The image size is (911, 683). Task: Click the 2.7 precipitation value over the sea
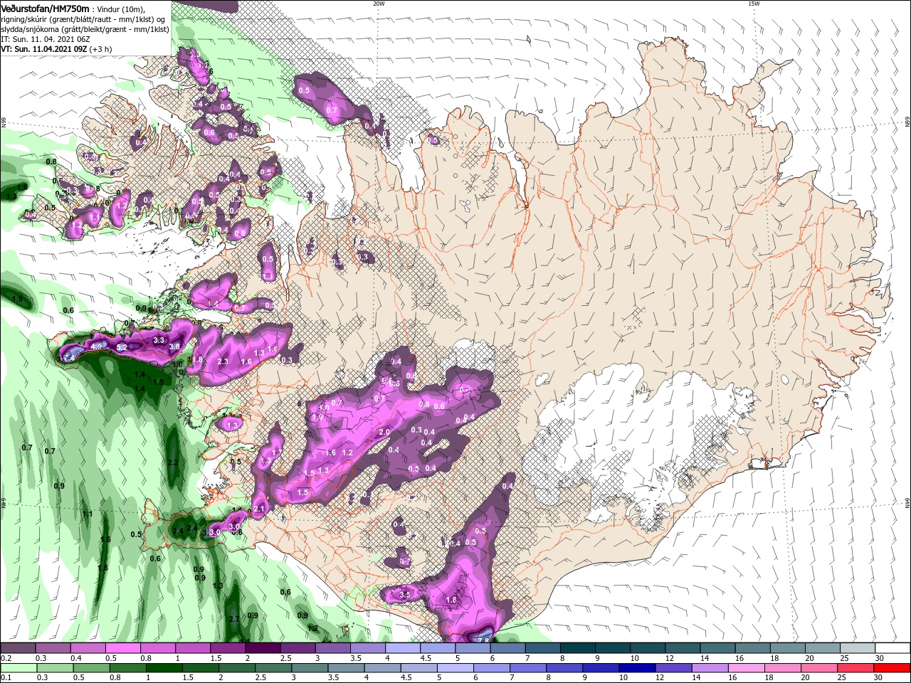click(234, 619)
